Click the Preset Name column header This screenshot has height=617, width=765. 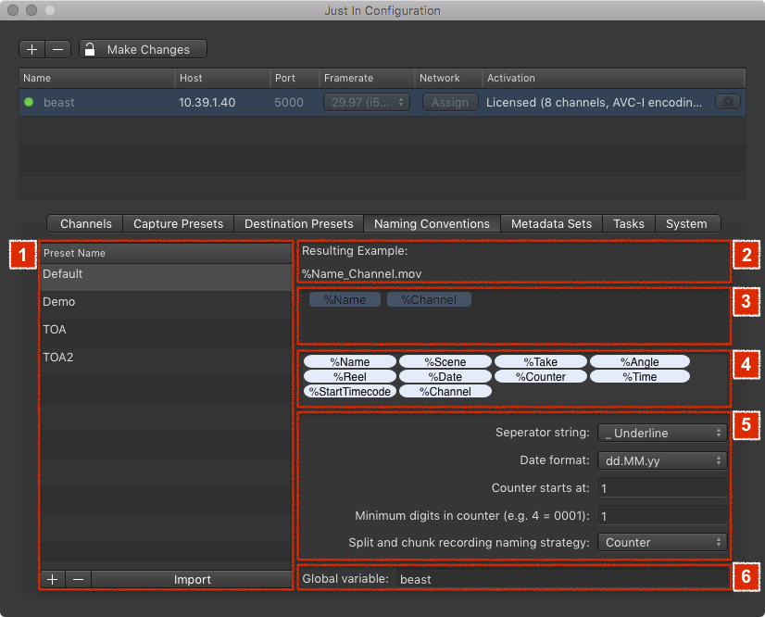coord(166,253)
